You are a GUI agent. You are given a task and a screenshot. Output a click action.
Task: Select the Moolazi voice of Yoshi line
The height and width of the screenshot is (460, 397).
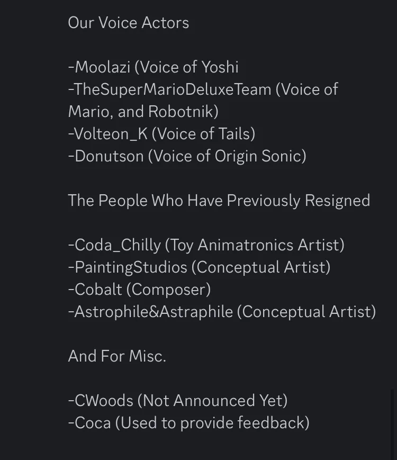[x=154, y=67]
